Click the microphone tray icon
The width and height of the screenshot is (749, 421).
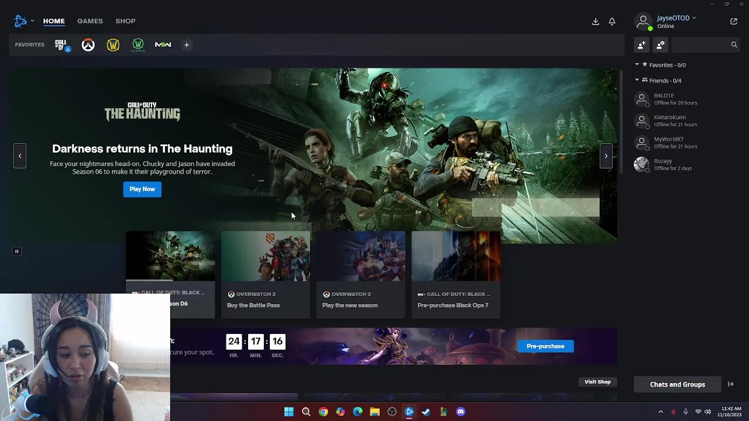[686, 412]
